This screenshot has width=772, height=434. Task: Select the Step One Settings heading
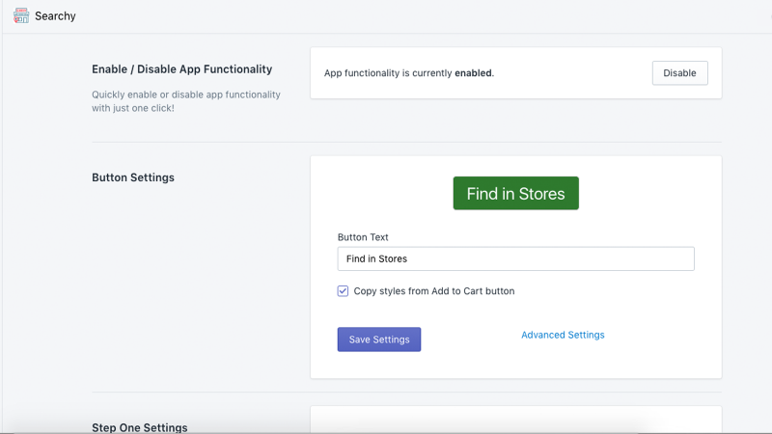point(140,427)
